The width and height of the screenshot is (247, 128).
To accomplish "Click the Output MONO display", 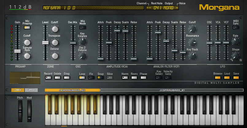I will coord(168,8).
